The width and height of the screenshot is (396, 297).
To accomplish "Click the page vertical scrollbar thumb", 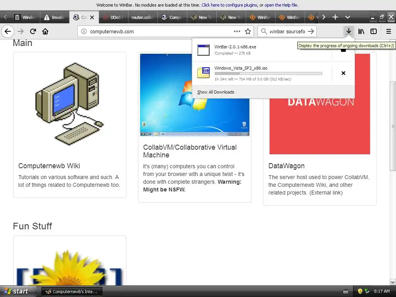I will pyautogui.click(x=393, y=126).
